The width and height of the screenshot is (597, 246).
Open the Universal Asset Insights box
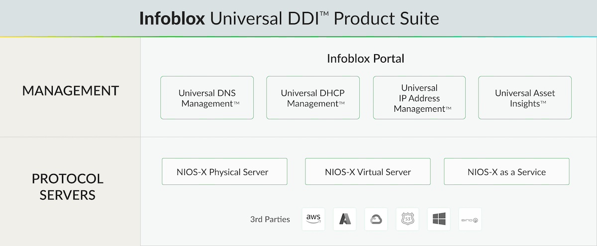point(525,98)
